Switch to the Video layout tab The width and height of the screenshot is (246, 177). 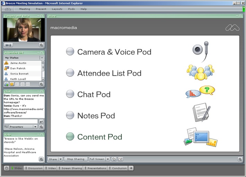(50, 168)
